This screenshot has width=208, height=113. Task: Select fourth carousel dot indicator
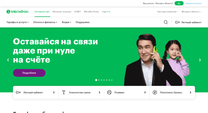point(104,80)
